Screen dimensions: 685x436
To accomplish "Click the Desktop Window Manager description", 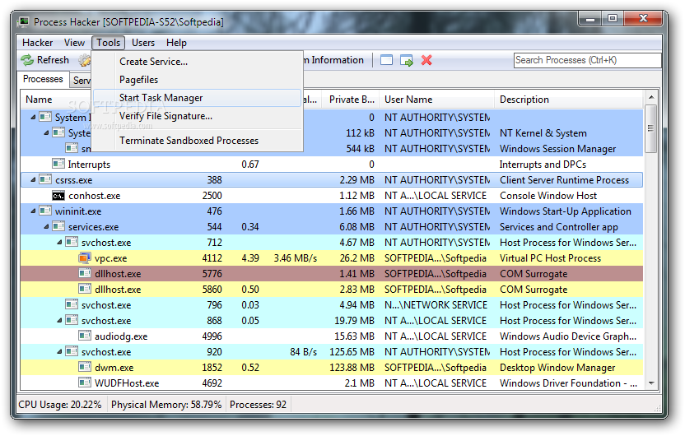I will [x=557, y=368].
